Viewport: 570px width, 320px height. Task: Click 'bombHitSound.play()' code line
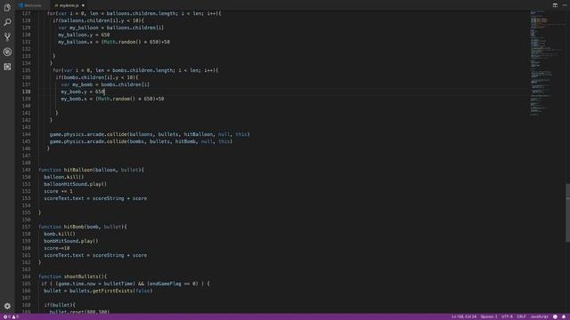pyautogui.click(x=71, y=241)
